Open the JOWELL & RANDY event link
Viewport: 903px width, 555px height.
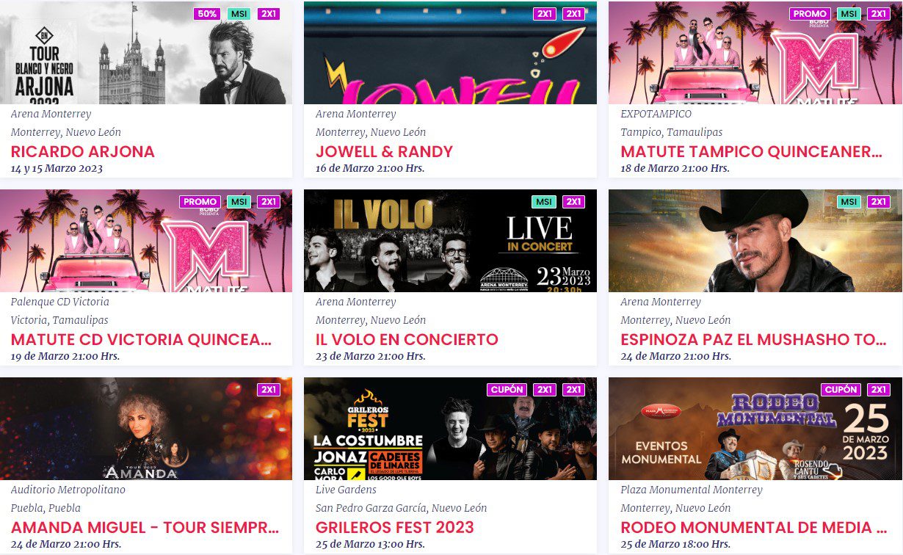(x=384, y=152)
